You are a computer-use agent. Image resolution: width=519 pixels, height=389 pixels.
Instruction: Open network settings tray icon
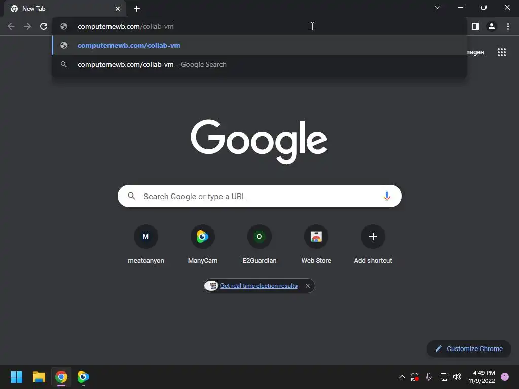pyautogui.click(x=444, y=377)
